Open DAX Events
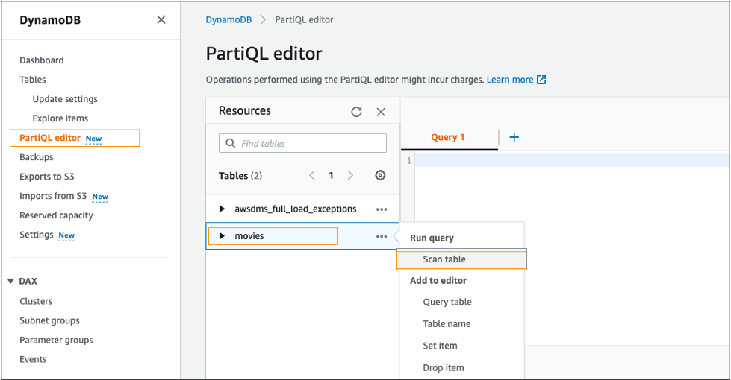The image size is (731, 380). 33,360
